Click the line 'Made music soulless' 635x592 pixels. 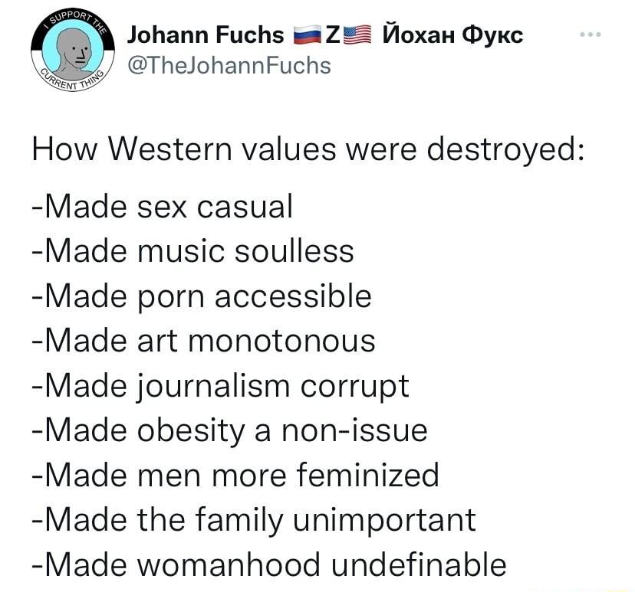click(192, 251)
